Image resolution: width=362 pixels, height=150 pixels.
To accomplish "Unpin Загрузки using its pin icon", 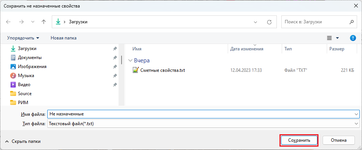I will pyautogui.click(x=115, y=48).
